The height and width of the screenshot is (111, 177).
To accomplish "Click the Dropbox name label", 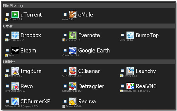I will [x=31, y=36].
